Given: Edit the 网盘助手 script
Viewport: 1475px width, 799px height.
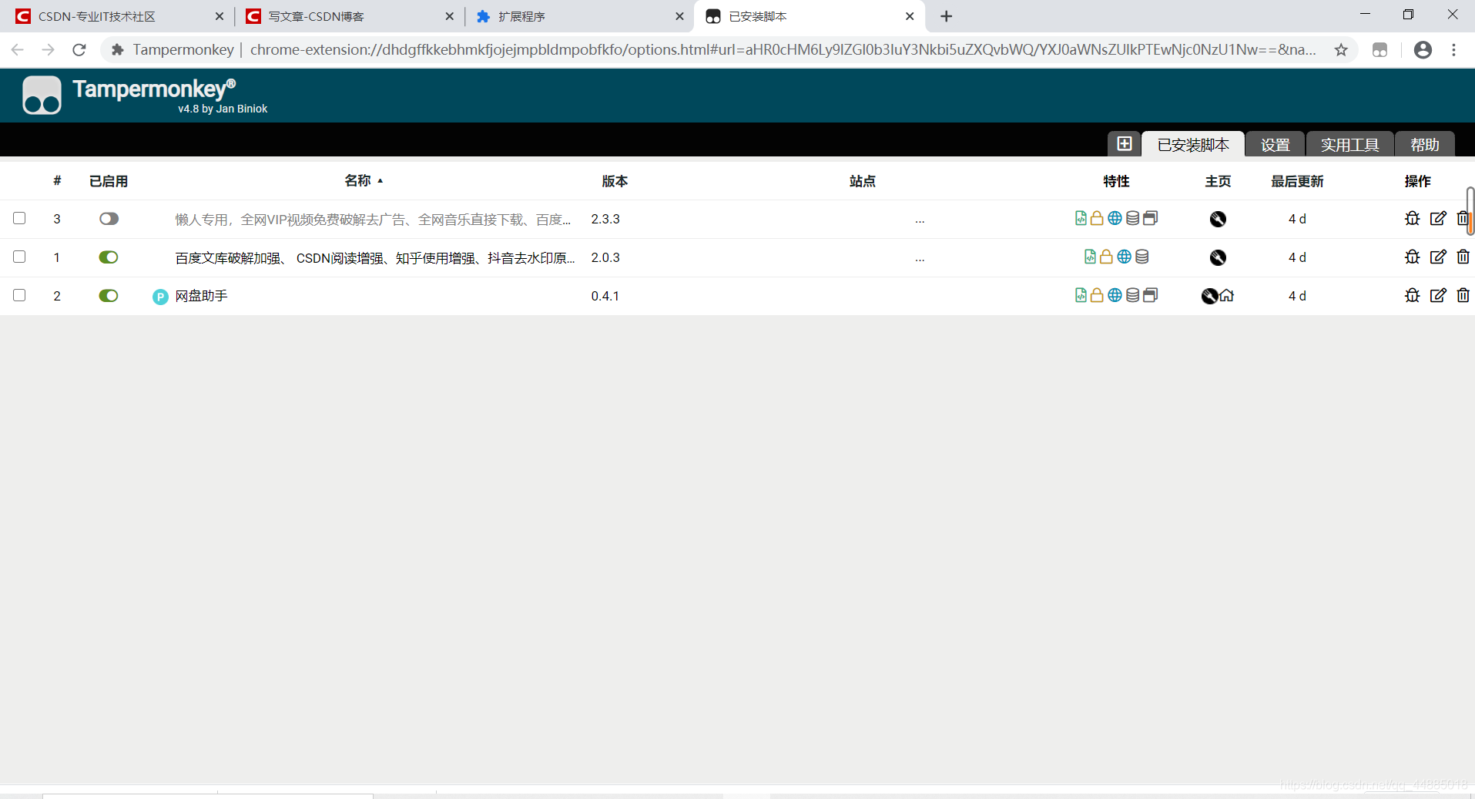Looking at the screenshot, I should (x=1438, y=295).
